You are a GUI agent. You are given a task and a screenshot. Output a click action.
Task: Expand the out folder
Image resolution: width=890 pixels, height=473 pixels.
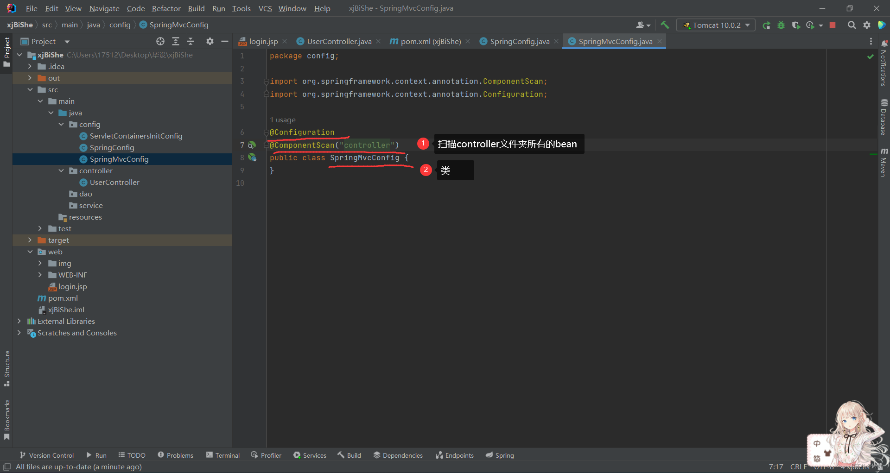point(30,78)
